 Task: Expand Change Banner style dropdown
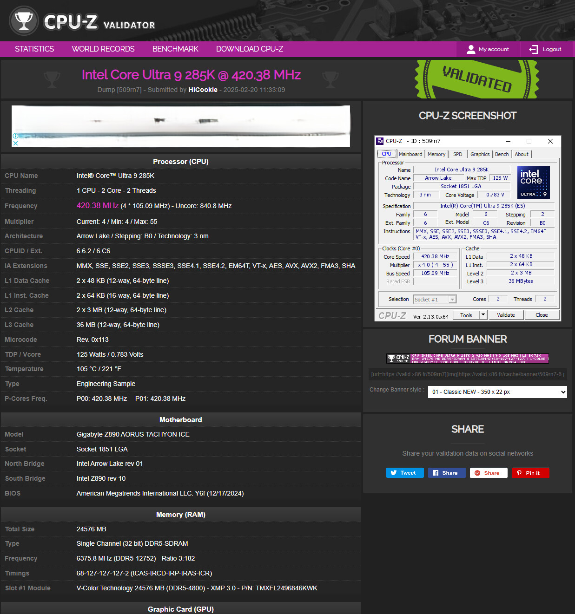[497, 392]
